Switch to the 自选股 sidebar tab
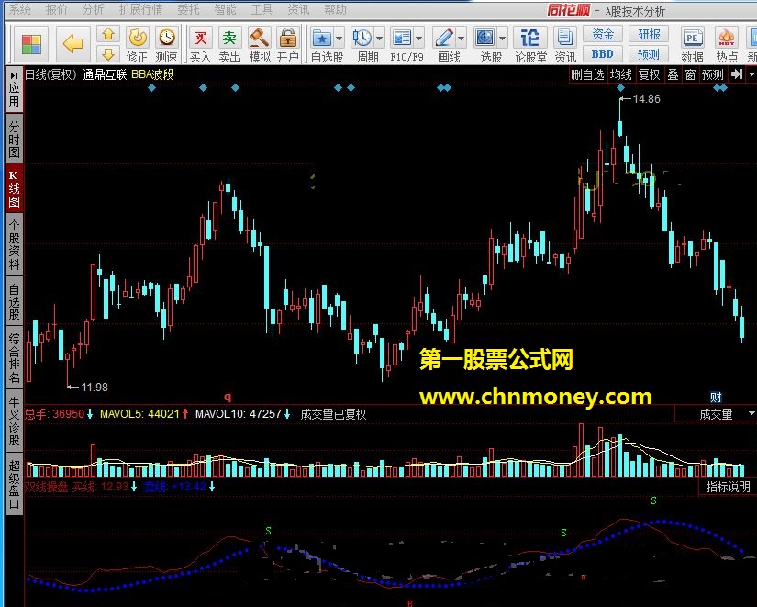The height and width of the screenshot is (607, 757). [x=14, y=301]
